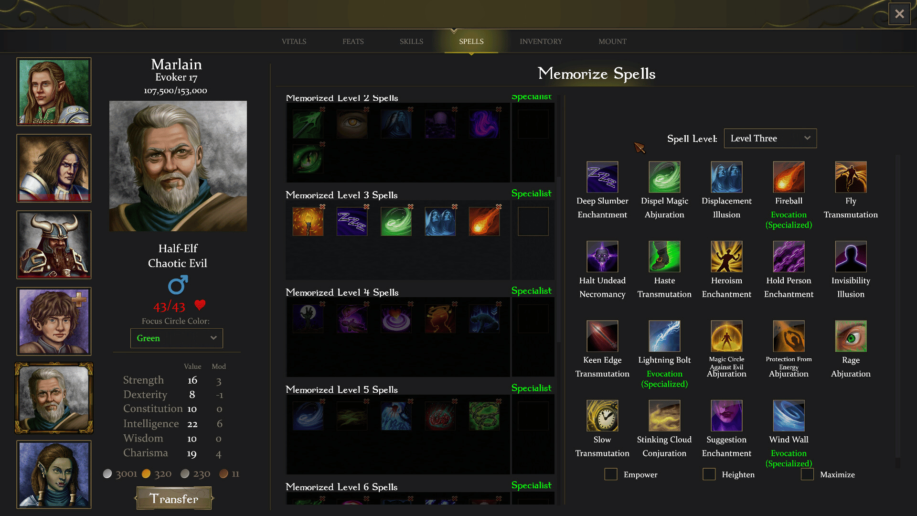Select the Invisibility spell icon

point(851,257)
